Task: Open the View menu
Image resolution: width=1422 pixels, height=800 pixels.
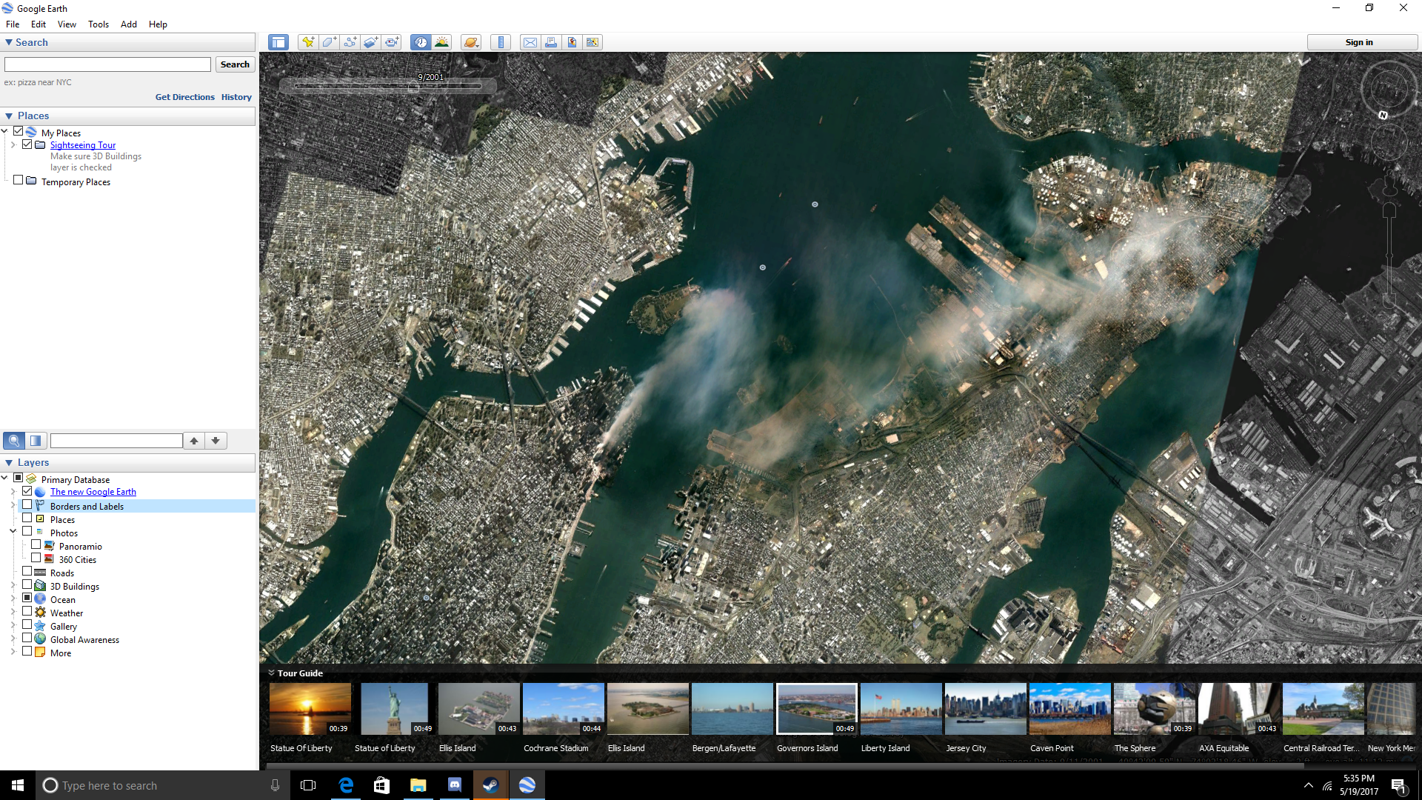Action: click(67, 24)
